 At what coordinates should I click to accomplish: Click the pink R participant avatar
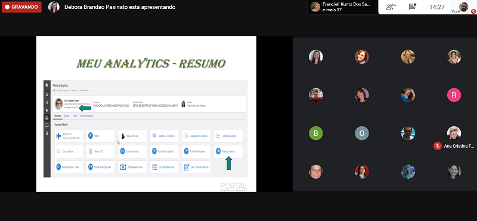454,95
